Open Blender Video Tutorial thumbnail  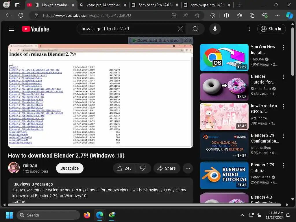coord(224,175)
